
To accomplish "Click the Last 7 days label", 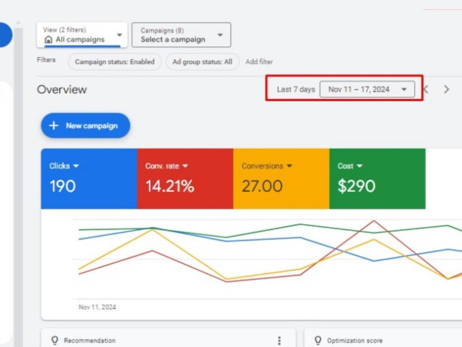I will coord(296,89).
